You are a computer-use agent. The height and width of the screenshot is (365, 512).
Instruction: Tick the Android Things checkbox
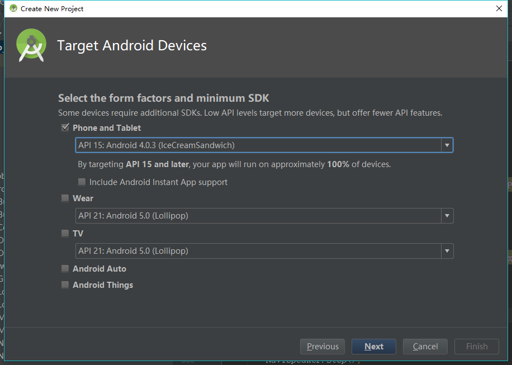click(65, 285)
